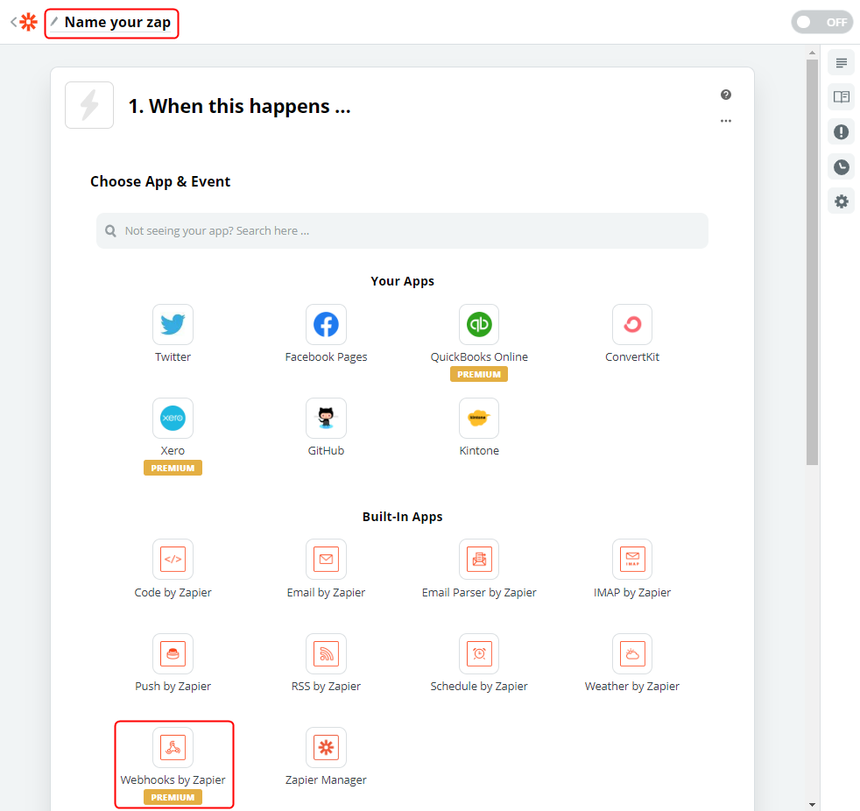Click the QuickBooks Online label
This screenshot has height=811, width=860.
point(479,357)
